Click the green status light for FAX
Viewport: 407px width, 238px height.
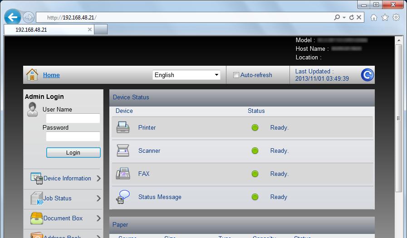(255, 174)
